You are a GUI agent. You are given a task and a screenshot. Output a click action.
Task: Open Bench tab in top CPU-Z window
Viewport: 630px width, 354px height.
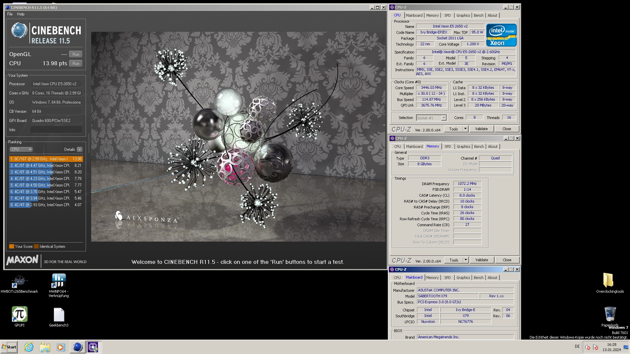pyautogui.click(x=478, y=15)
